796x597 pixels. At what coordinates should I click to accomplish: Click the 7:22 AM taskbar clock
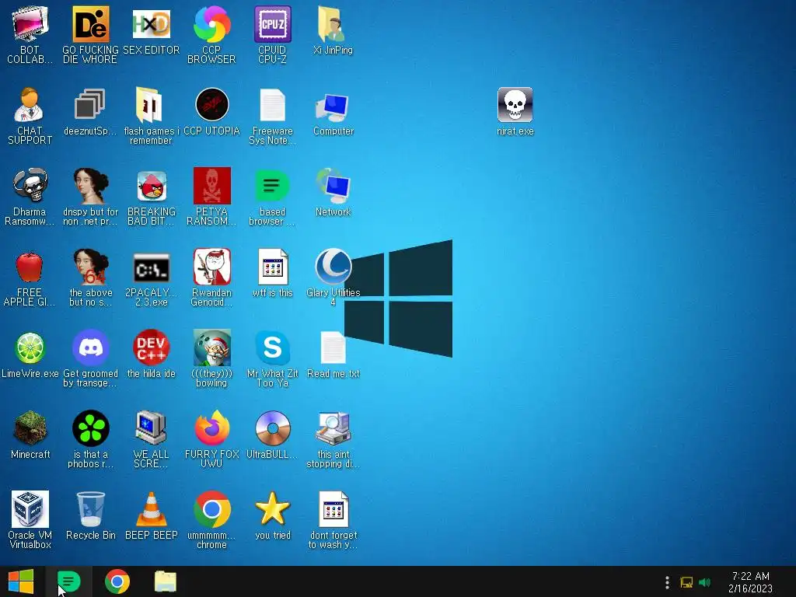(x=750, y=582)
